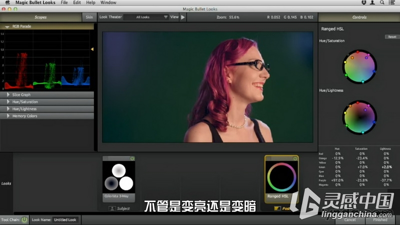Expand the Hue/Lightness scope row

coord(8,109)
